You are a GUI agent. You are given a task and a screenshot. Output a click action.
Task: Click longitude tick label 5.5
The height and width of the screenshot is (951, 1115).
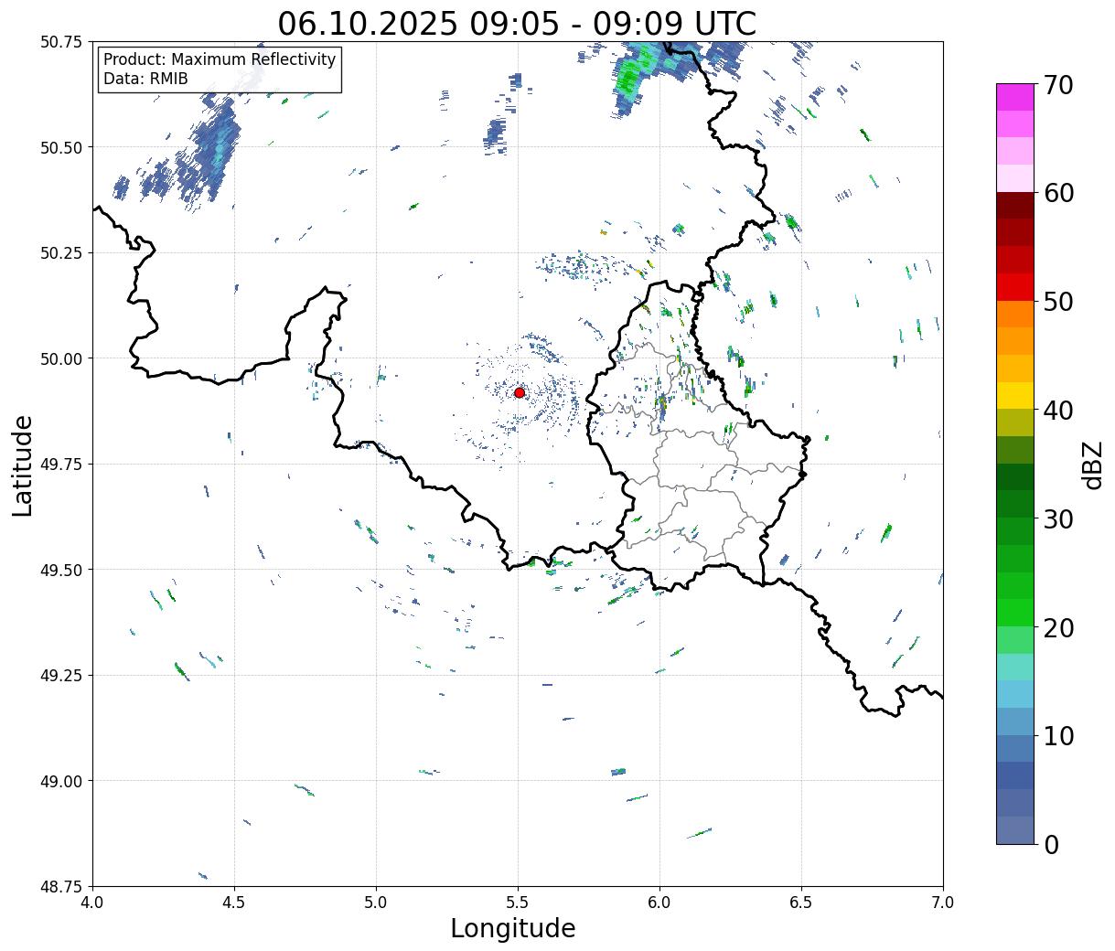click(518, 903)
